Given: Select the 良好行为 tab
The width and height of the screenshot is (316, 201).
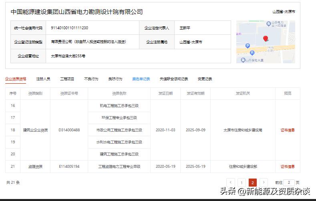Looking at the screenshot, I should [x=115, y=79].
